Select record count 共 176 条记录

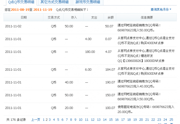point(16,120)
